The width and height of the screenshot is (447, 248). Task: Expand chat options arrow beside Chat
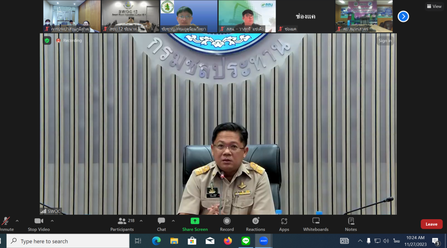point(173,221)
